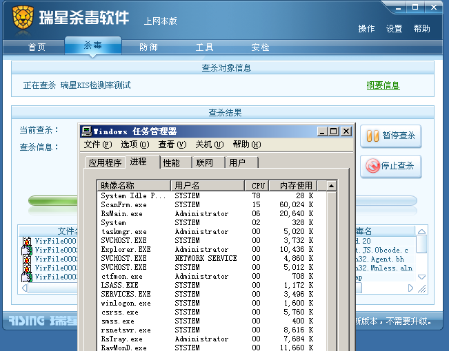Click virus list scroll down arrow
Image resolution: width=449 pixels, height=351 pixels.
pyautogui.click(x=421, y=277)
